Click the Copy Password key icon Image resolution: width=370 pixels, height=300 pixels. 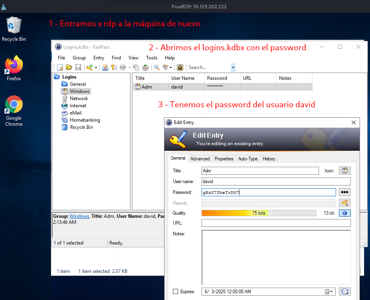click(114, 67)
